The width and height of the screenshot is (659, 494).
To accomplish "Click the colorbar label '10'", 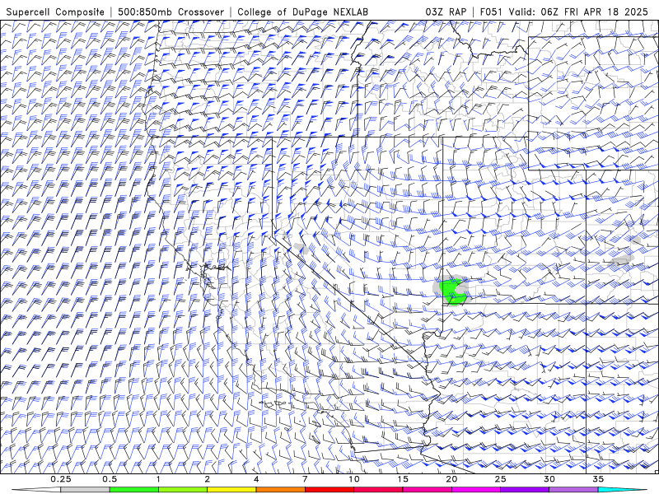I will pos(354,479).
